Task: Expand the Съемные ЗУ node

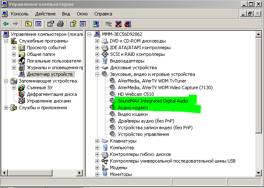Action: click(x=14, y=88)
